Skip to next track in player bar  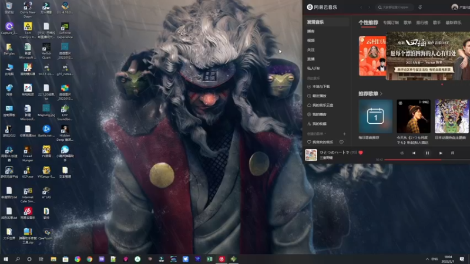[441, 153]
